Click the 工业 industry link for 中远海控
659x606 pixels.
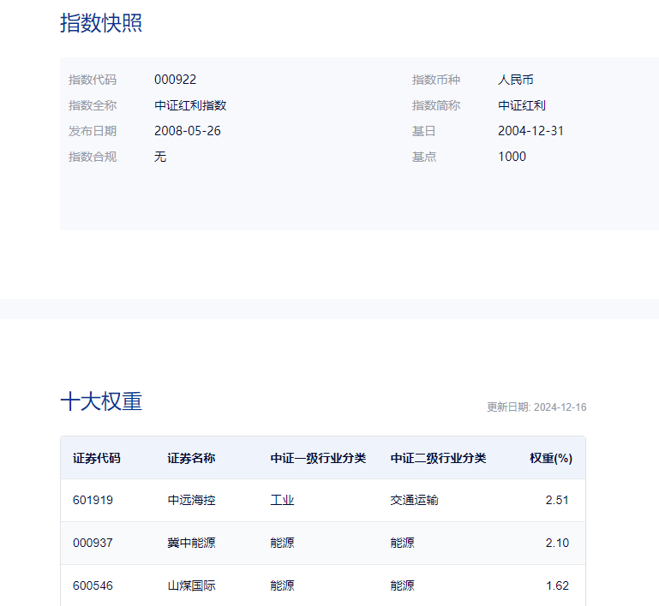pyautogui.click(x=282, y=500)
